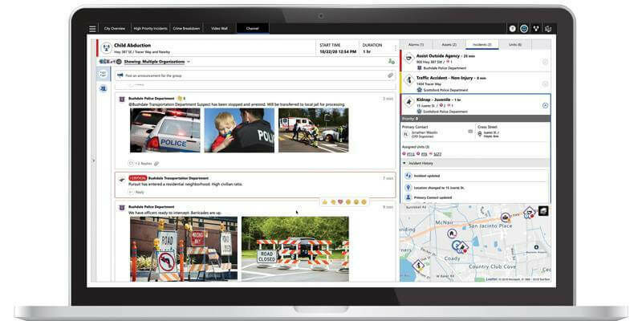Open assigned unit P511
The image size is (642, 321).
point(410,154)
